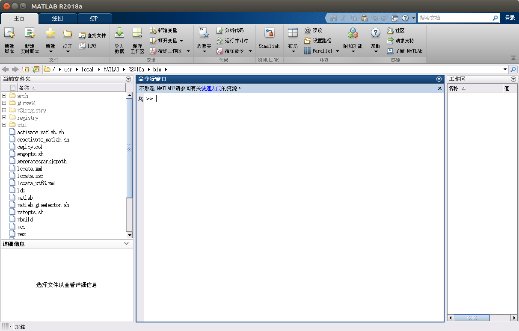The width and height of the screenshot is (519, 331).
Task: Click the address bar search icon
Action: point(513,69)
